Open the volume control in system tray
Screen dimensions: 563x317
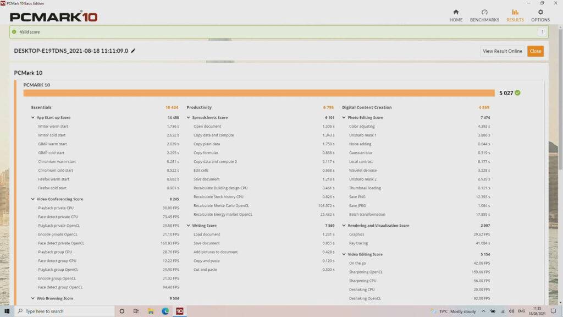click(511, 311)
